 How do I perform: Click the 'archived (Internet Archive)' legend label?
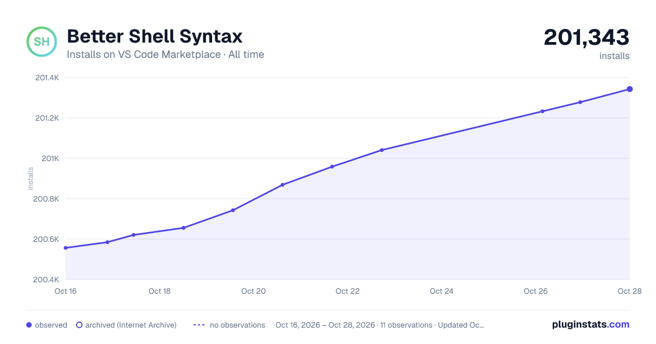pyautogui.click(x=131, y=325)
